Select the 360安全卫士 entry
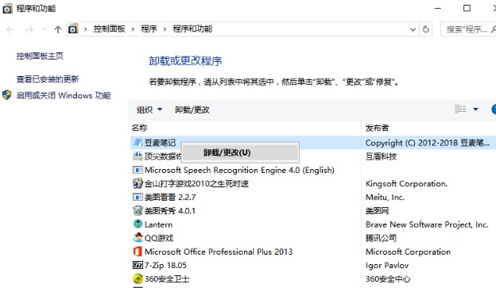 click(167, 278)
